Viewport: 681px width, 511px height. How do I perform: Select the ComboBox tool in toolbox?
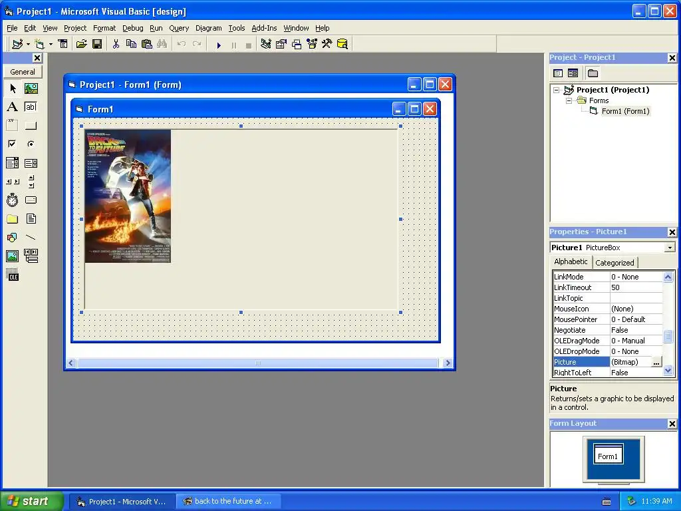pyautogui.click(x=13, y=163)
